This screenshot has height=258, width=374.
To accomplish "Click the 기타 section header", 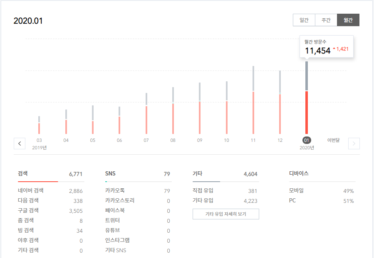I will point(197,173).
